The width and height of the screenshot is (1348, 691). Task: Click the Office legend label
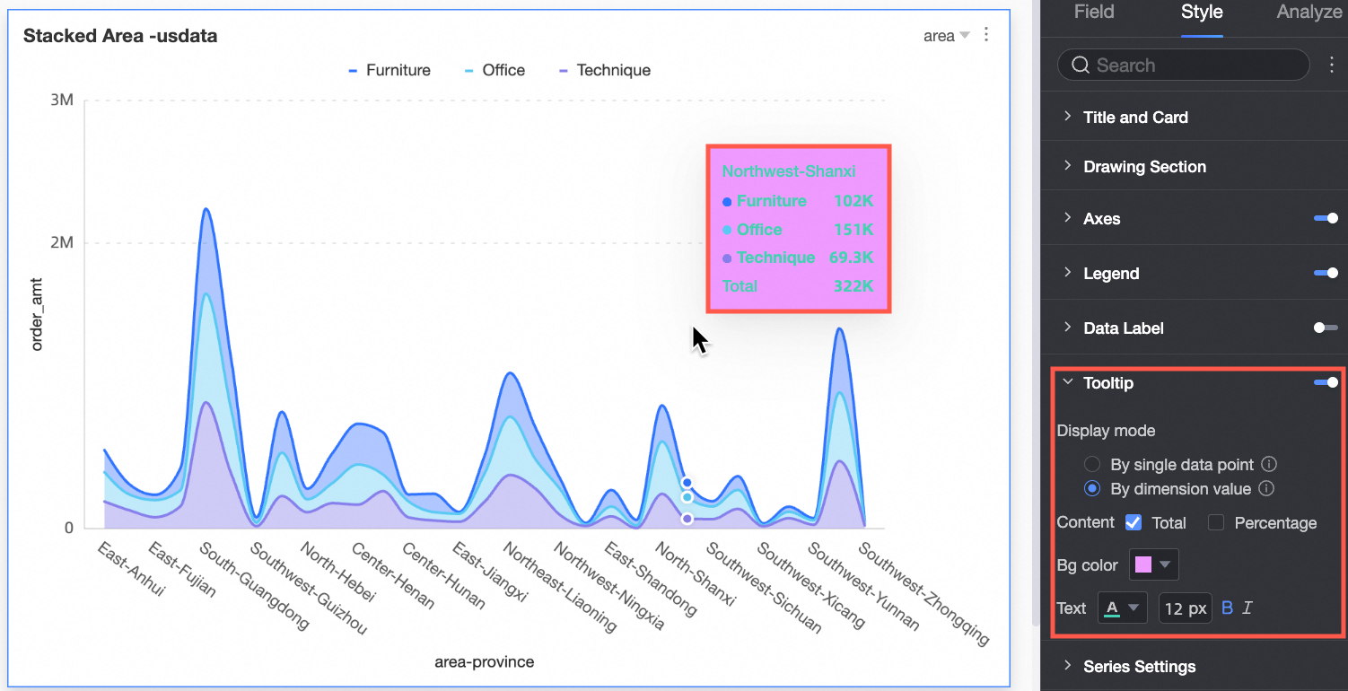[503, 70]
